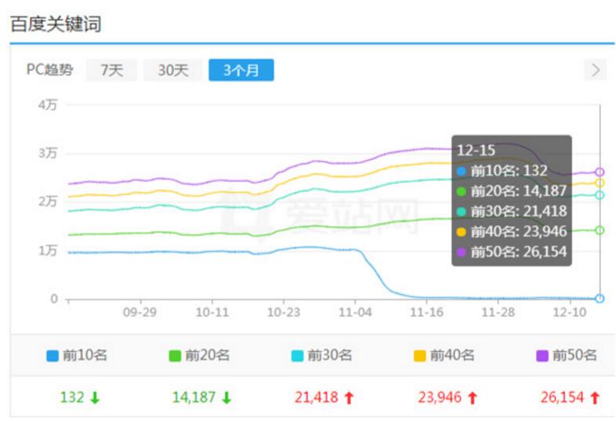Image resolution: width=616 pixels, height=421 pixels.
Task: Toggle the 前30名 legend series
Action: coord(322,355)
